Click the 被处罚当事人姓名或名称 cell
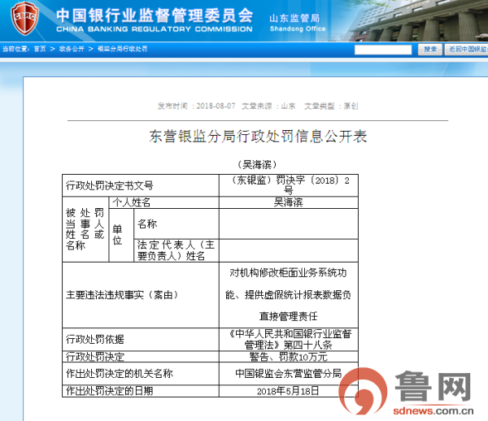Image resolution: width=488 pixels, height=421 pixels. pos(85,229)
